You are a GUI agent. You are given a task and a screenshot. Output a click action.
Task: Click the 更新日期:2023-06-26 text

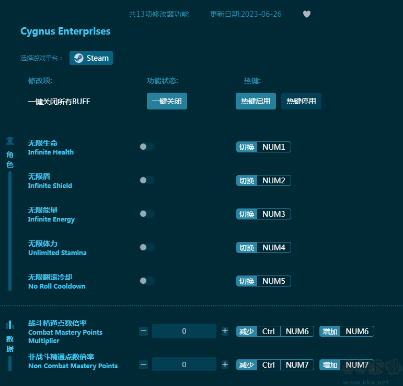tap(246, 14)
